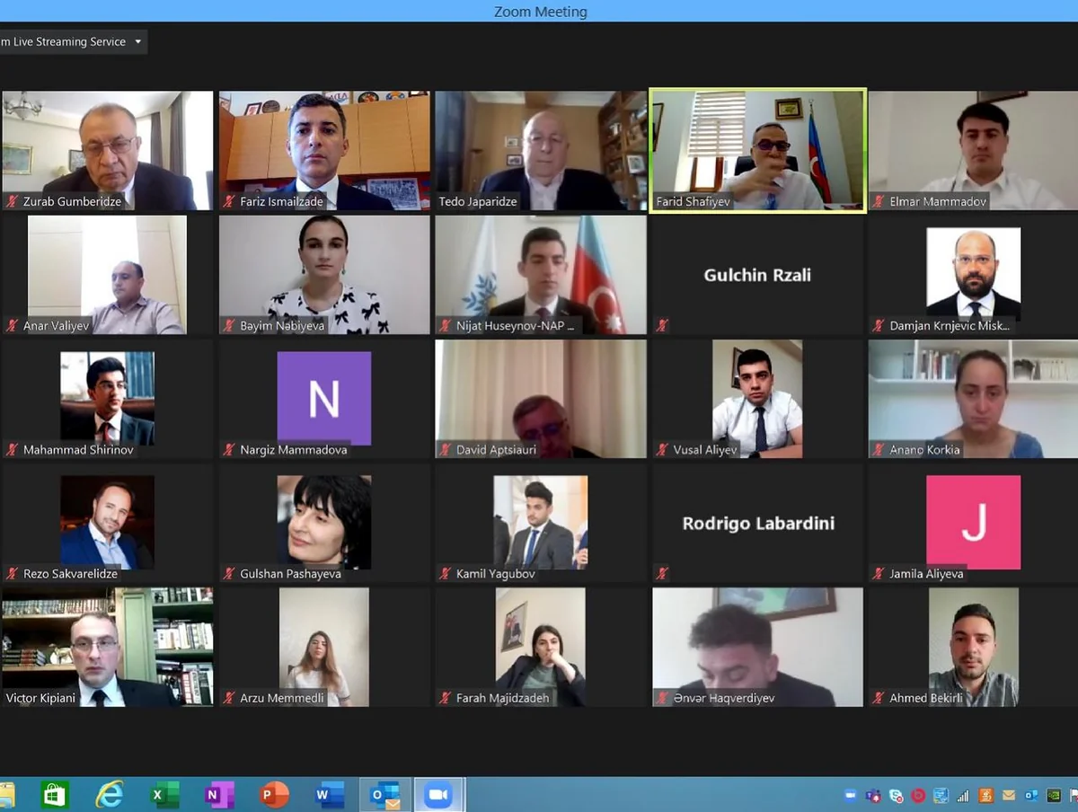Click the muted mic icon beside Zurab Gumberidze
Viewport: 1078px width, 812px height.
click(x=13, y=202)
